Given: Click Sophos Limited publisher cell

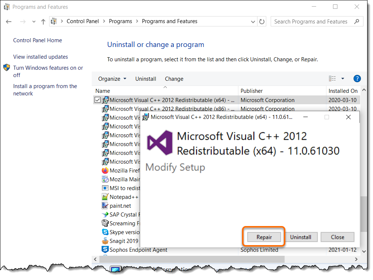Looking at the screenshot, I should pyautogui.click(x=259, y=250).
